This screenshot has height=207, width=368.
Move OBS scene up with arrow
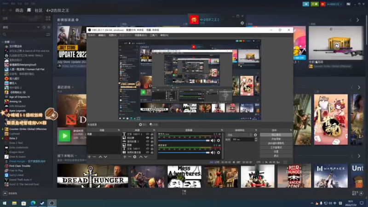(x=100, y=157)
